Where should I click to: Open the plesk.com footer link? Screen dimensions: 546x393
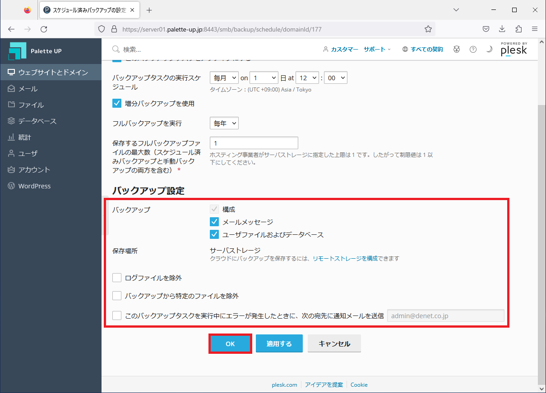coord(284,384)
